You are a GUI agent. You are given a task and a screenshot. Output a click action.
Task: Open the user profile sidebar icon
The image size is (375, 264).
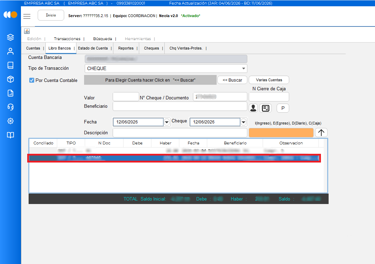click(10, 51)
